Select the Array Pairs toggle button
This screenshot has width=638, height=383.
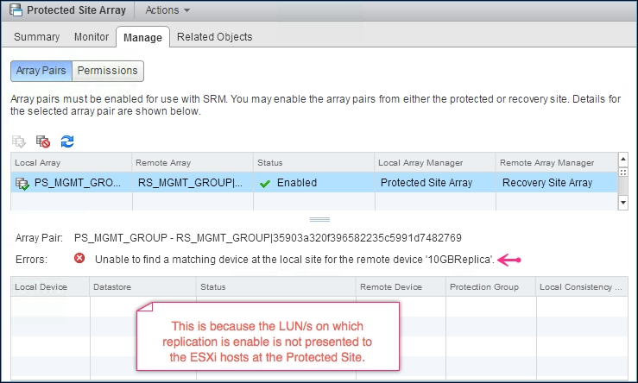(x=41, y=71)
